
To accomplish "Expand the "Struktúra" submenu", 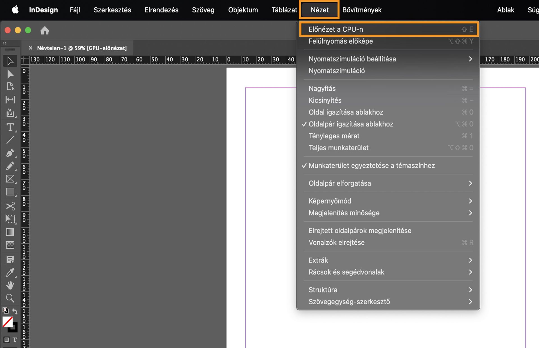I will [x=323, y=290].
